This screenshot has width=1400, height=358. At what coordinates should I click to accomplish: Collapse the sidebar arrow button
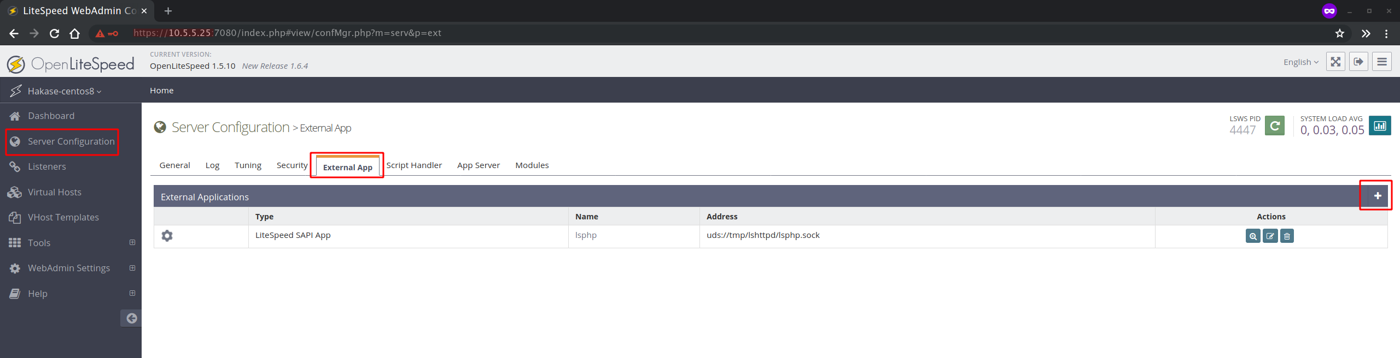point(131,318)
